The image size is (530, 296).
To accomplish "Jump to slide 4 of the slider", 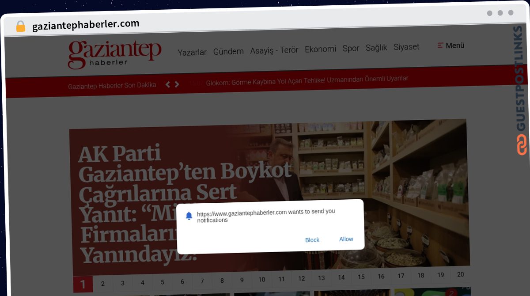I will (143, 283).
